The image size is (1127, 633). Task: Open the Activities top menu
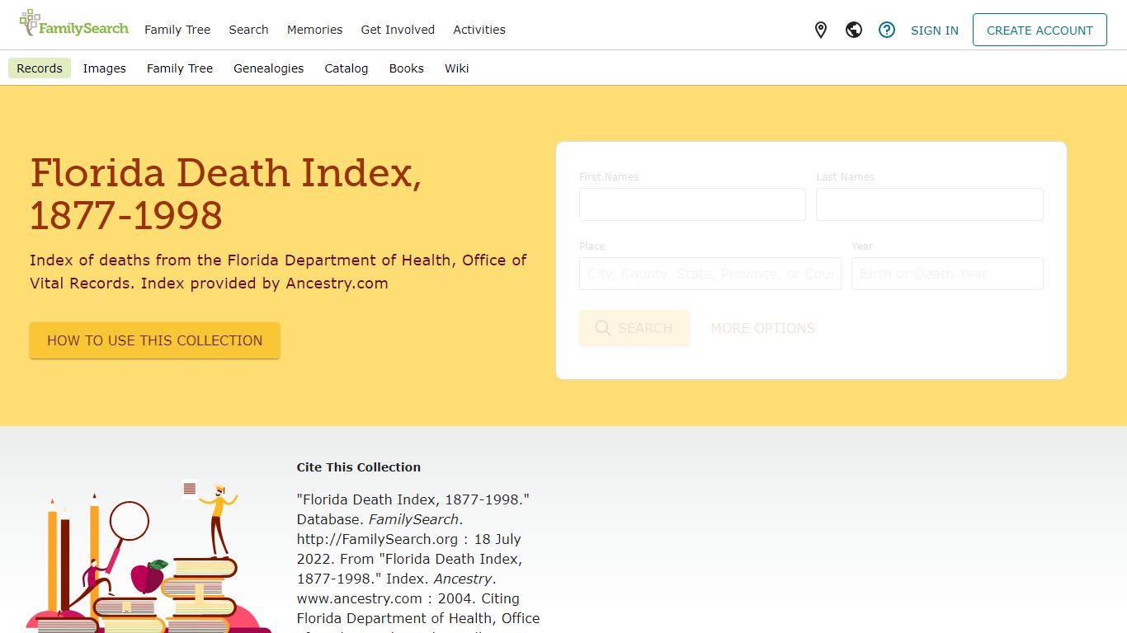479,30
